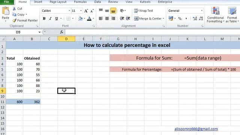This screenshot has height=135, width=240.
Task: Toggle italic formatting
Action: pos(50,18)
